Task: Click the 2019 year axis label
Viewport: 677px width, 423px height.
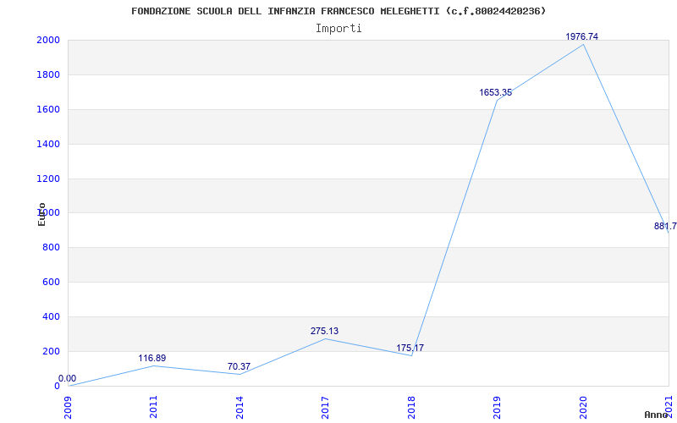Action: [x=497, y=408]
